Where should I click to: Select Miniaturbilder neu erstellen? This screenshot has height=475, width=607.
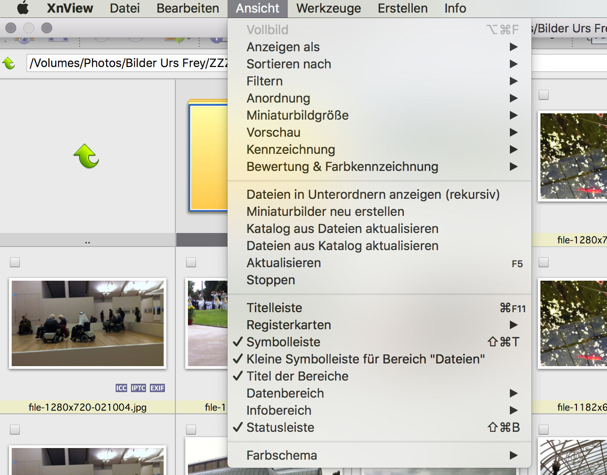(x=379, y=211)
